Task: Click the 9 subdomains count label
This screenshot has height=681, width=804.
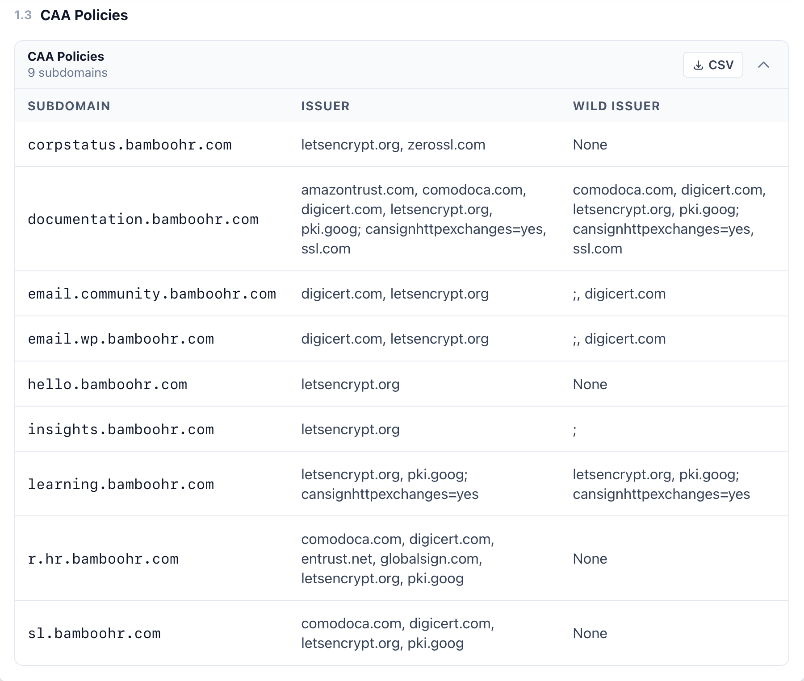Action: click(68, 72)
